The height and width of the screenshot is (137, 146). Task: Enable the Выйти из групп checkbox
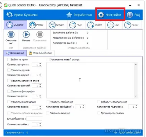click(9, 59)
